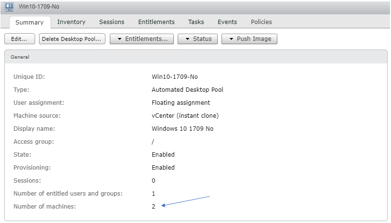Click the desktop pool icon in title bar
This screenshot has width=391, height=223.
(x=9, y=7)
